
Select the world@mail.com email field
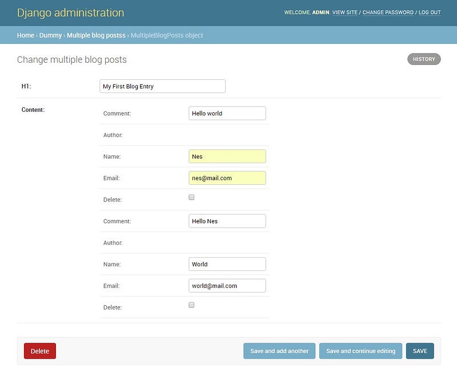click(227, 286)
